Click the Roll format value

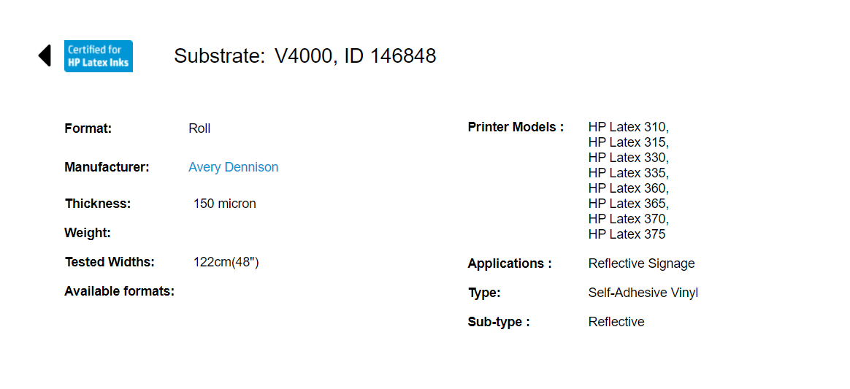coord(199,129)
